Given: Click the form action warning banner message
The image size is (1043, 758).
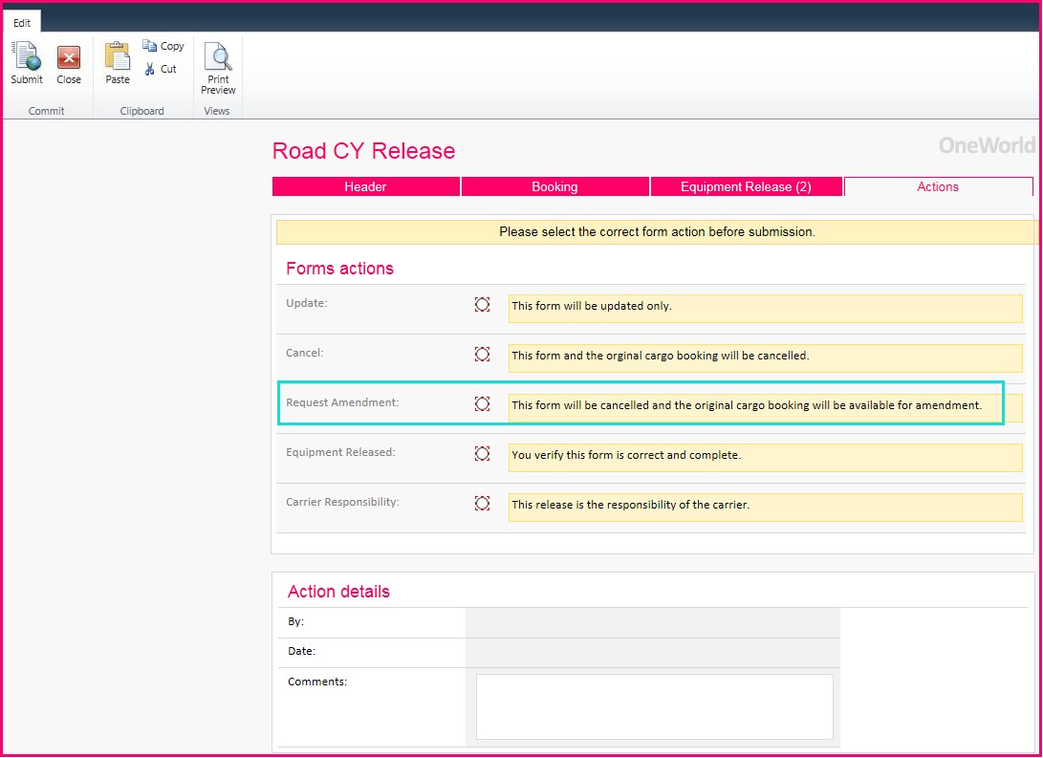Looking at the screenshot, I should [x=654, y=231].
